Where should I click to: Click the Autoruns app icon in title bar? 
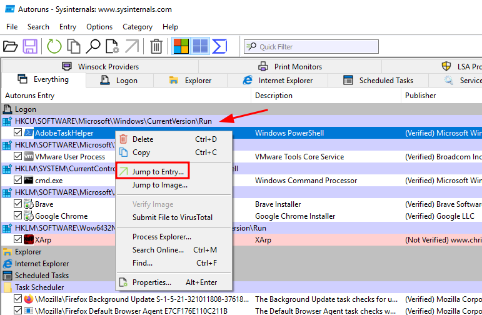point(10,9)
